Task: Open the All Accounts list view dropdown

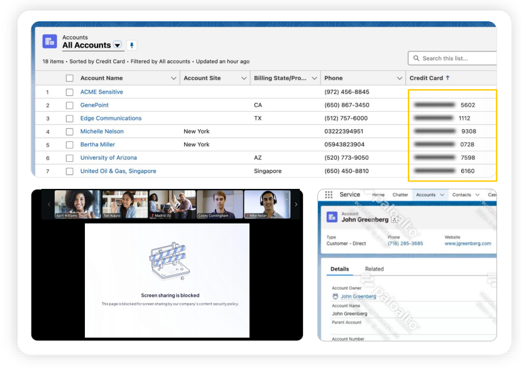Action: (118, 45)
